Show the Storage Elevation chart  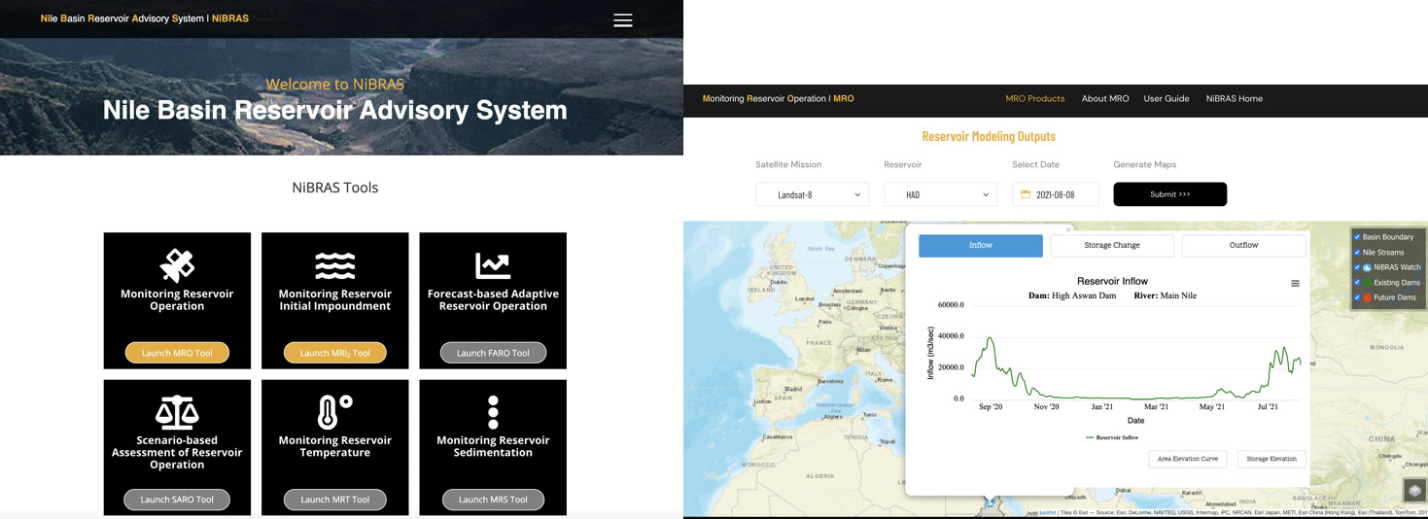pos(1271,459)
